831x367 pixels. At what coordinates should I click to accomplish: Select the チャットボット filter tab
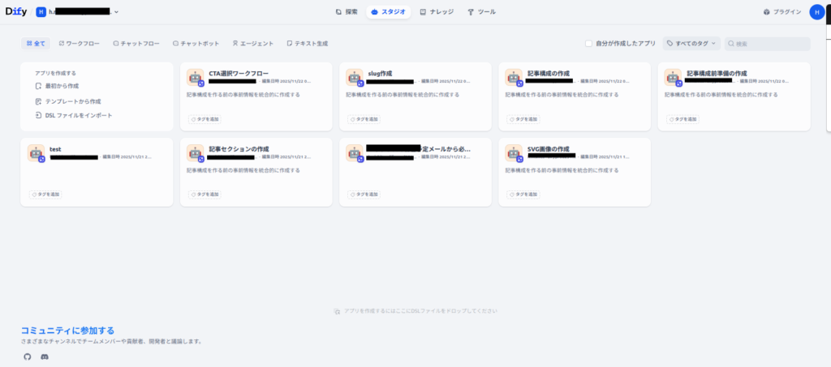[196, 43]
